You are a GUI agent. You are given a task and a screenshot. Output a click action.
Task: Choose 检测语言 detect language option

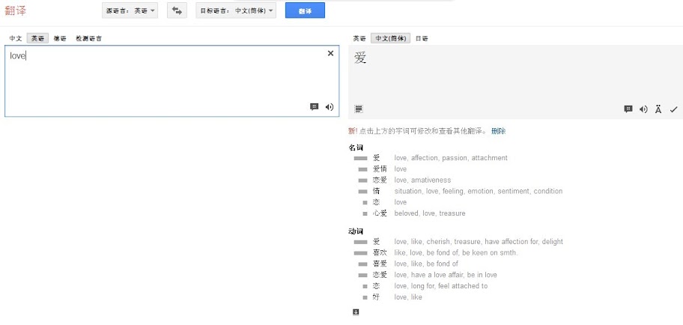[x=88, y=38]
